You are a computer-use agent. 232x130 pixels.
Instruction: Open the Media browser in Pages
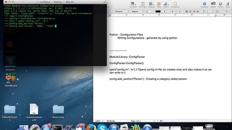213,5
